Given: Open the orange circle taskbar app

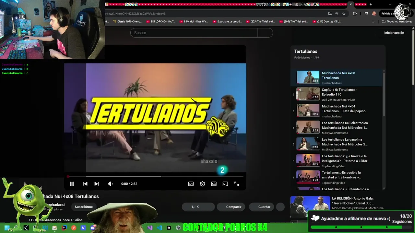Looking at the screenshot, I should (x=74, y=228).
